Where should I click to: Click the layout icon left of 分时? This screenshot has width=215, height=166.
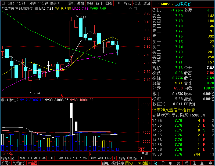(3, 3)
